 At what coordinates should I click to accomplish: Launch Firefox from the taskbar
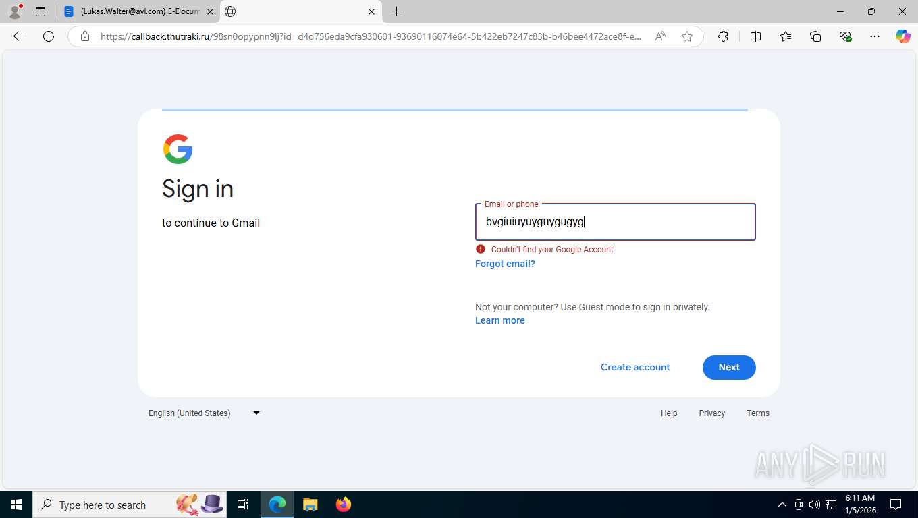click(x=344, y=505)
